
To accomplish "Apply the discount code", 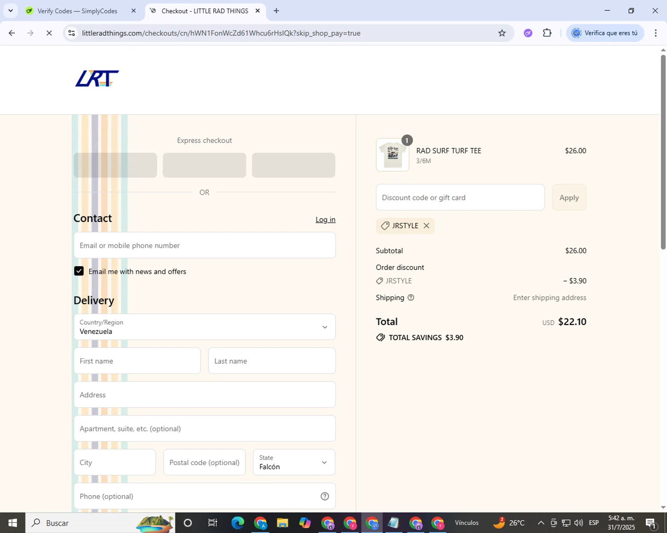I will (569, 197).
